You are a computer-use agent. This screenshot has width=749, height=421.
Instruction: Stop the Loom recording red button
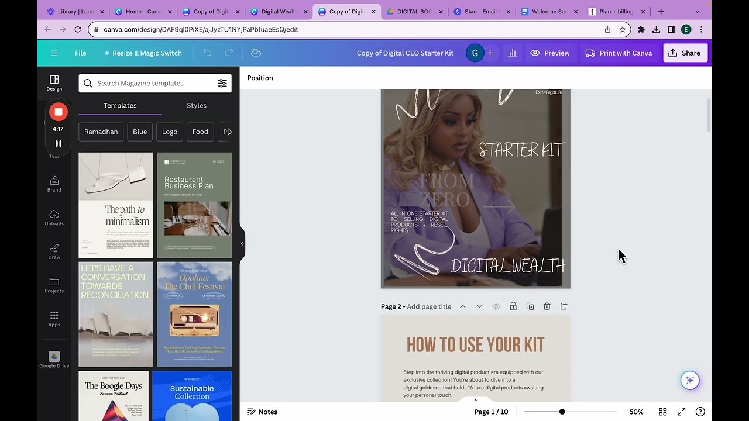click(58, 112)
